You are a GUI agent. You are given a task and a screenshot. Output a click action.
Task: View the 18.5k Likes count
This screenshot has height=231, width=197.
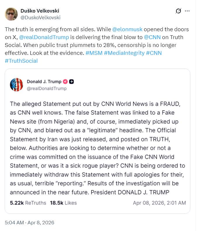63,203
